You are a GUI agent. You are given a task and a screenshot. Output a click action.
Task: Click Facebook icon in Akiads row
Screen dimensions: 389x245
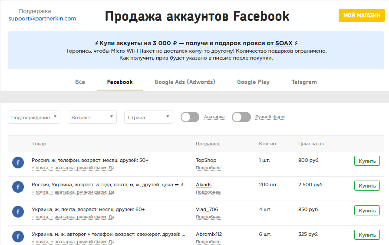(x=18, y=187)
